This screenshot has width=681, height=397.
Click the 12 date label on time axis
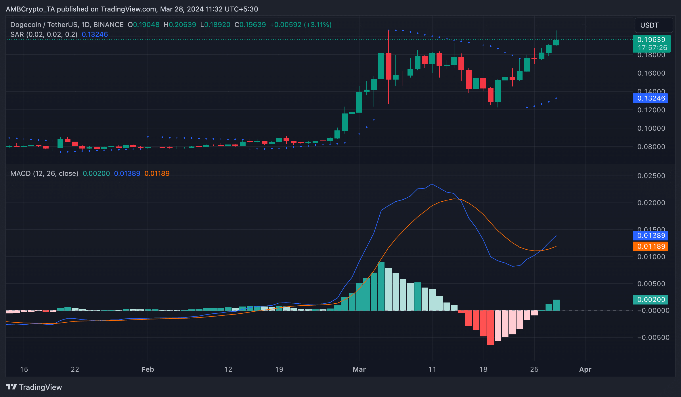pos(228,369)
